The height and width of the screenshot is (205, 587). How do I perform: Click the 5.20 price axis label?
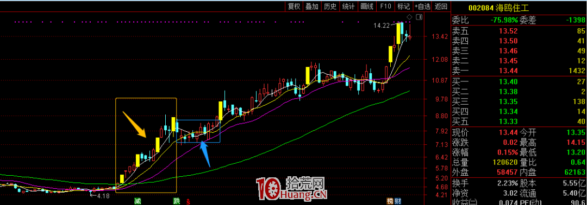tap(441, 178)
